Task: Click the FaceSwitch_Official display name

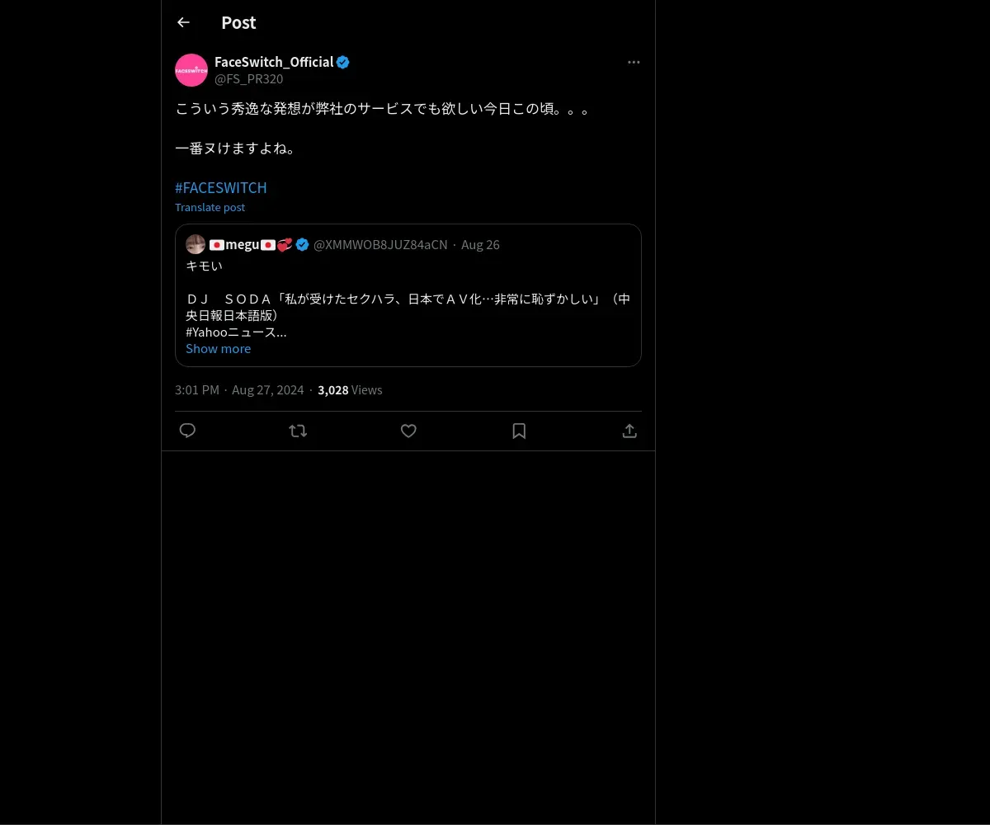Action: [x=274, y=62]
